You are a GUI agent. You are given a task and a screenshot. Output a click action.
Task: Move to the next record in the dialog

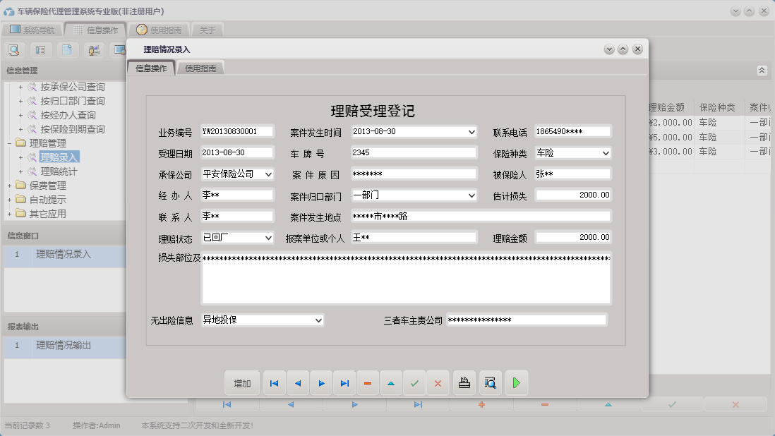click(321, 383)
